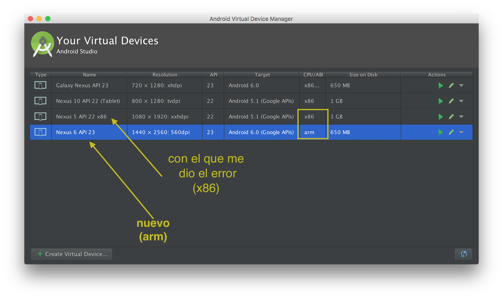
Task: Launch the Galaxy Nexus API 23 emulator
Action: coord(441,85)
